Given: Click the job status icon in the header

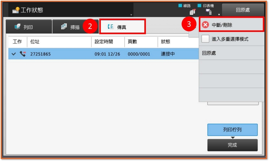Looking at the screenshot, I should 15,10.
